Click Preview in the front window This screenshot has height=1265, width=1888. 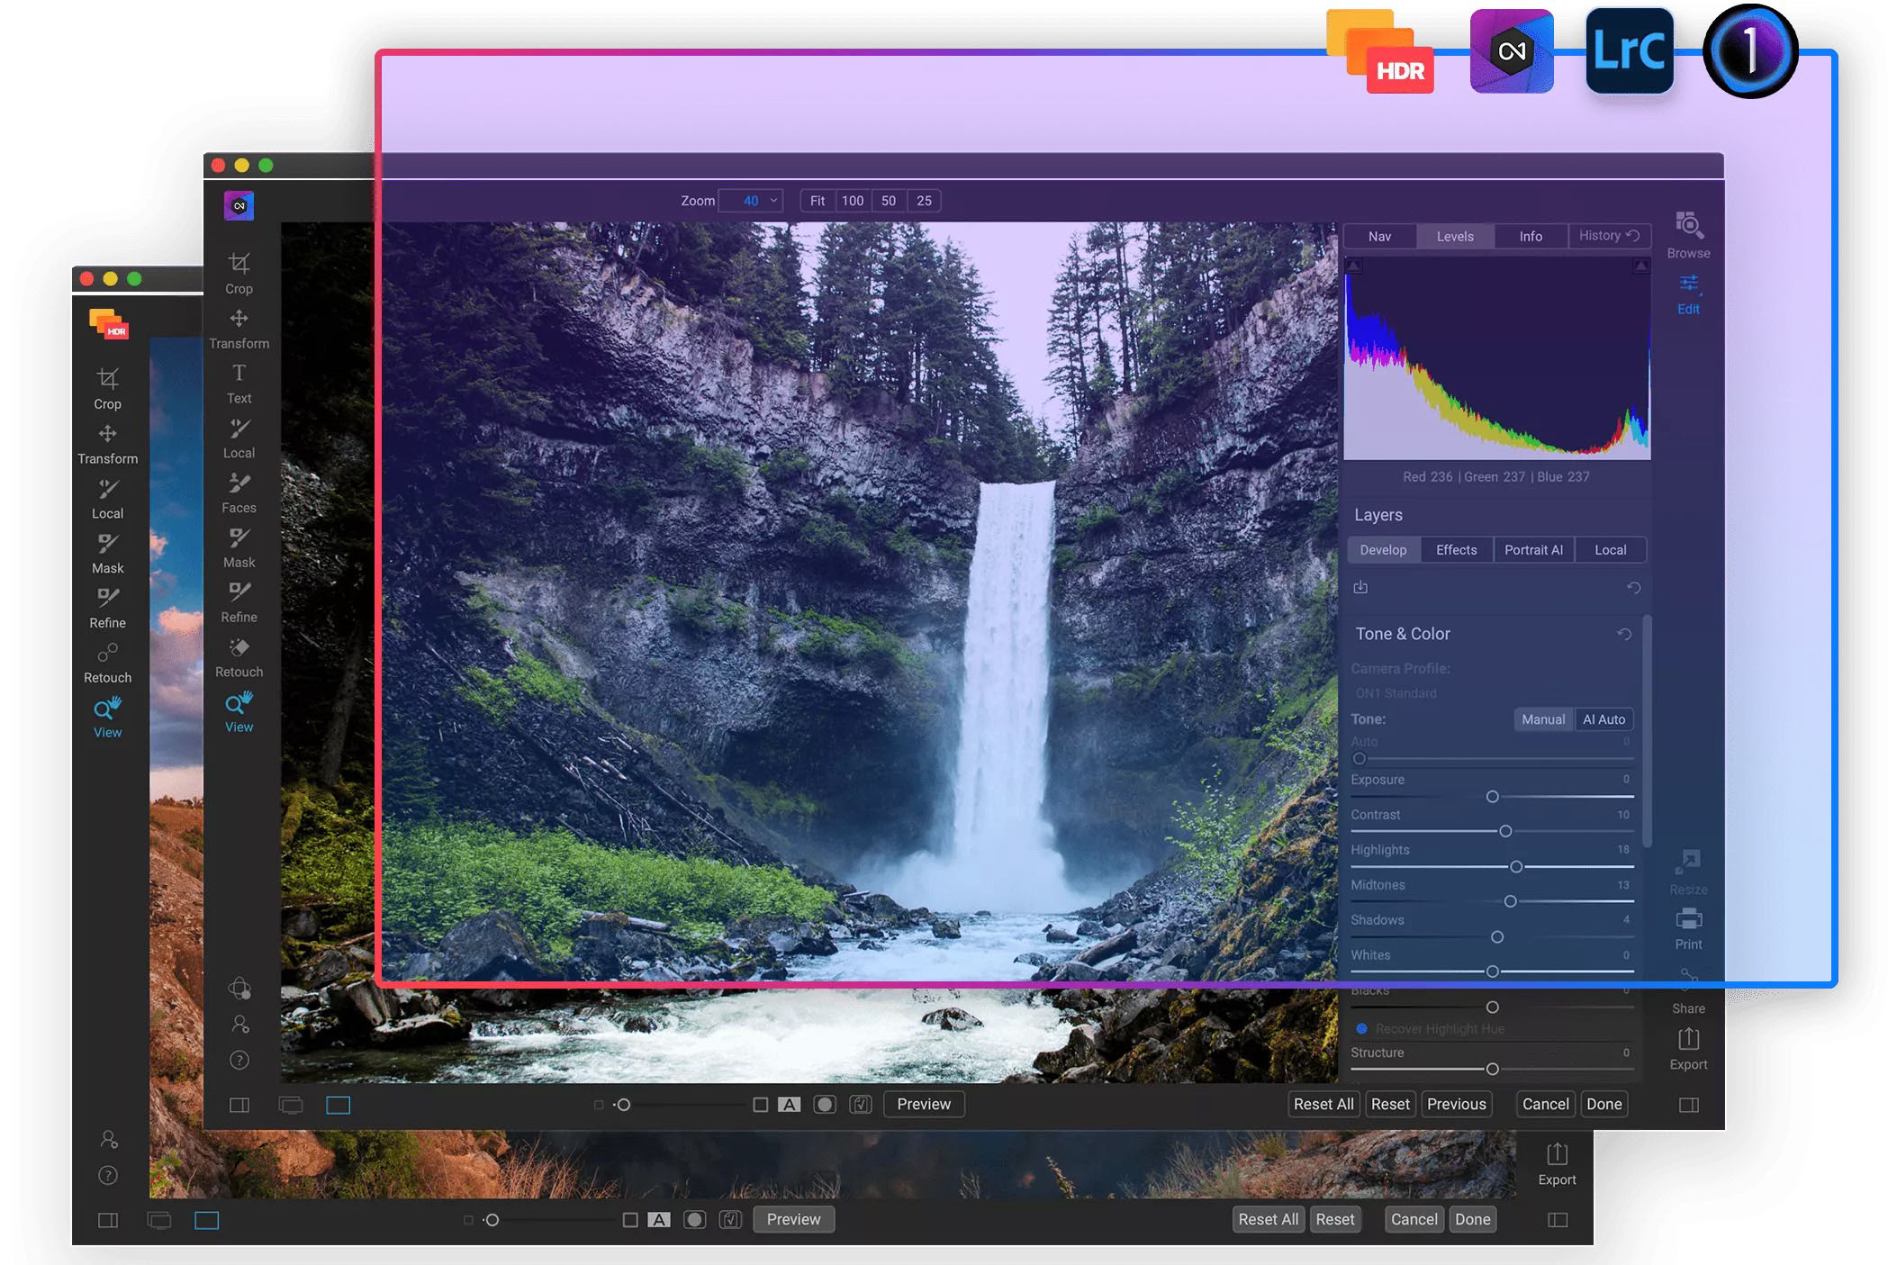(x=924, y=1105)
